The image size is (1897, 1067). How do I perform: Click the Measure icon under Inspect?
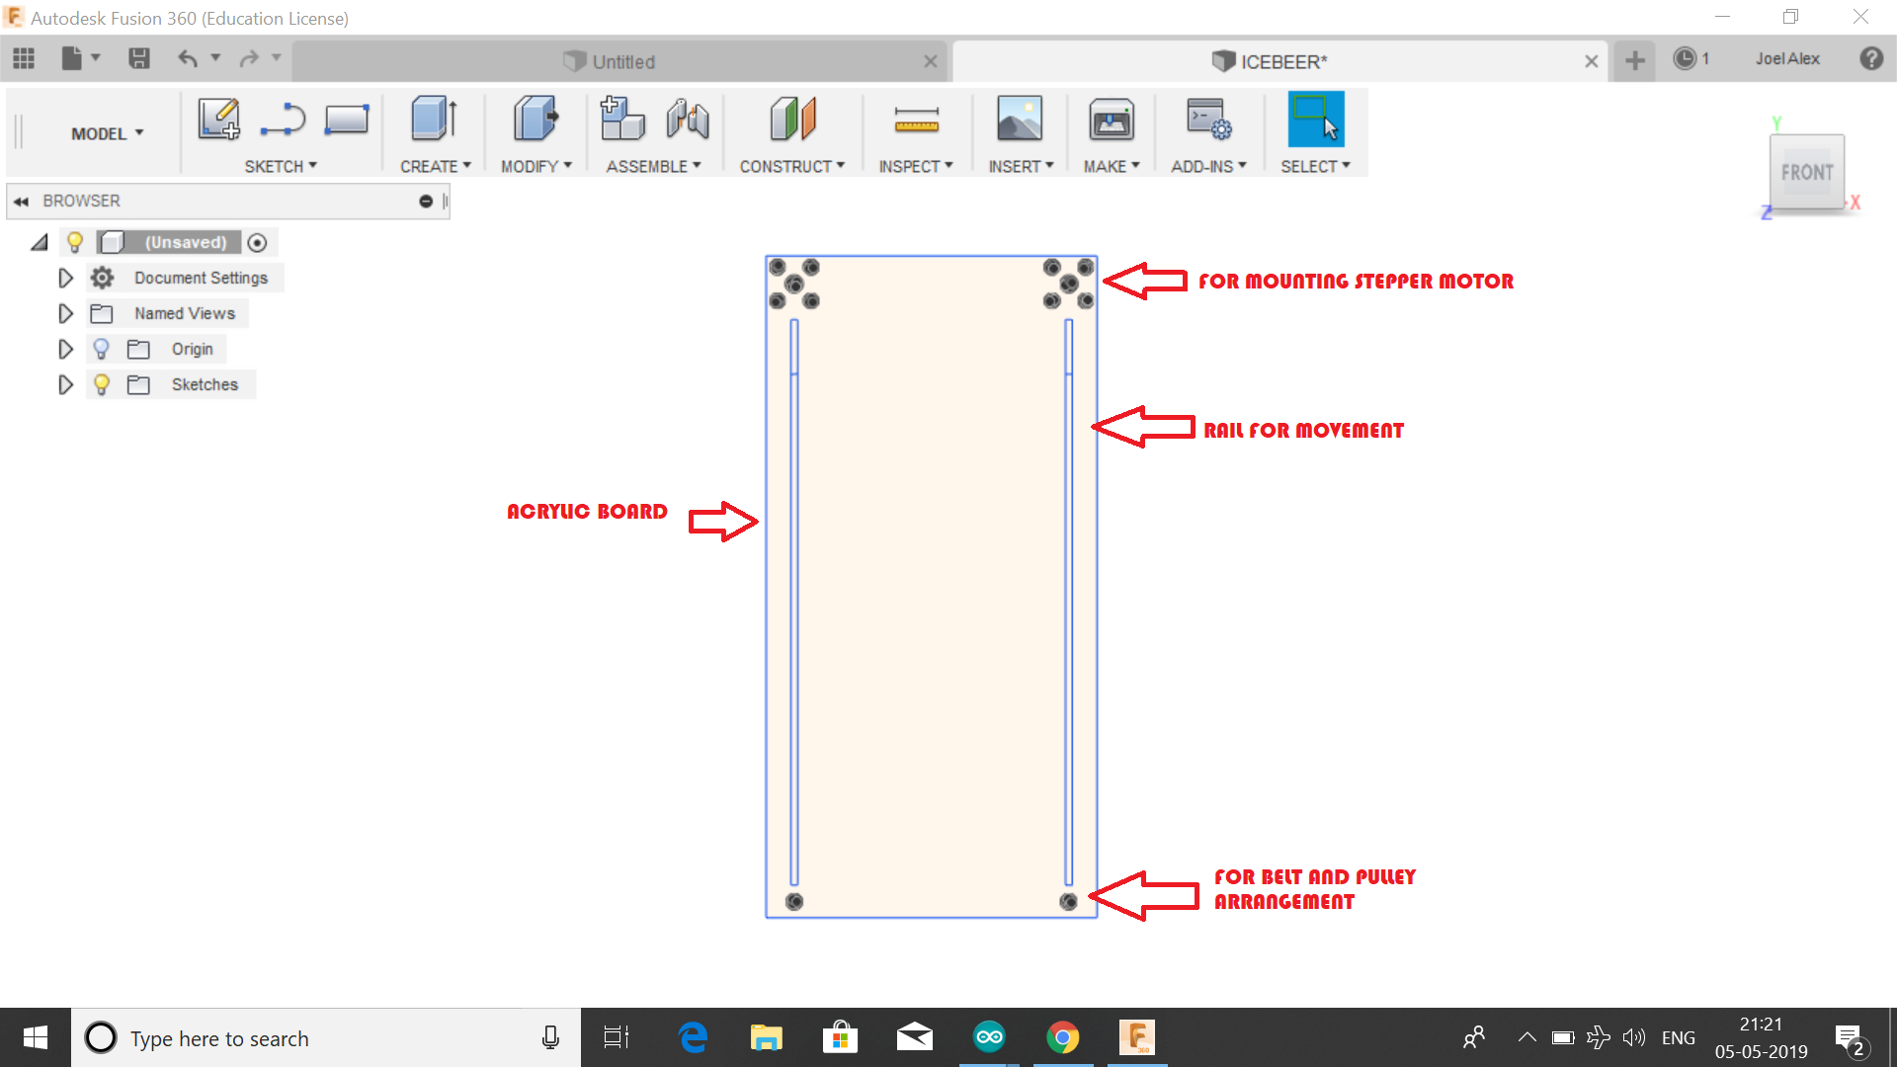click(x=916, y=120)
